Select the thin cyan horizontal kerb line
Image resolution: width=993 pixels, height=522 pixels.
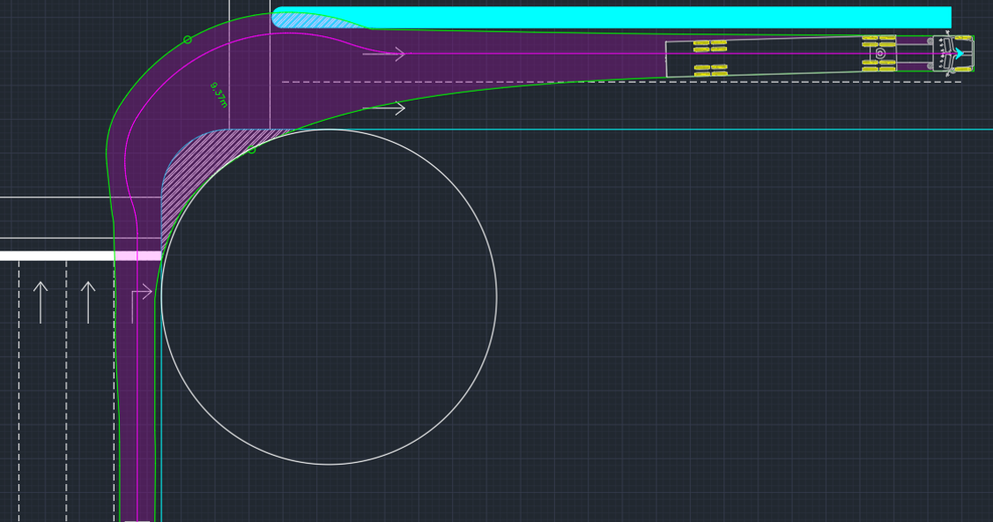click(705, 130)
